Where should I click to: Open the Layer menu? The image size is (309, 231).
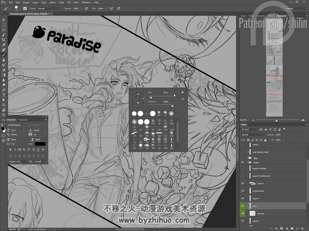pos(35,2)
